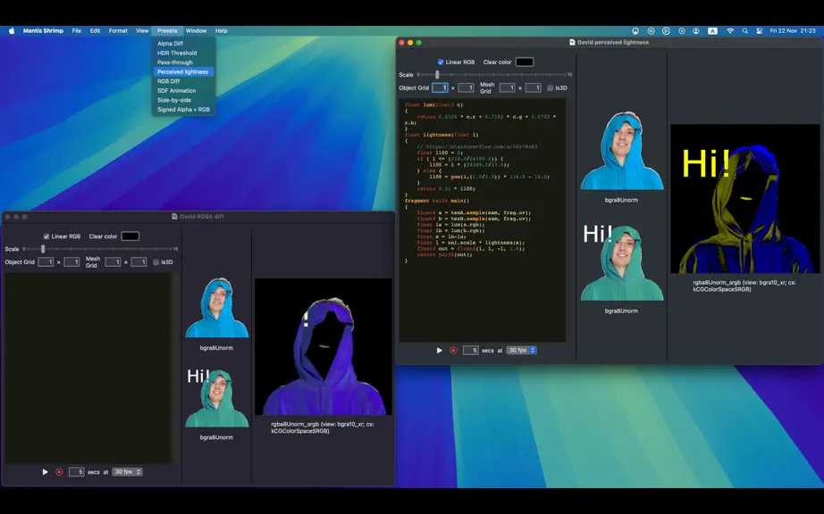
Task: Open date and time Fri 22 Nov 21:23
Action: (x=793, y=31)
